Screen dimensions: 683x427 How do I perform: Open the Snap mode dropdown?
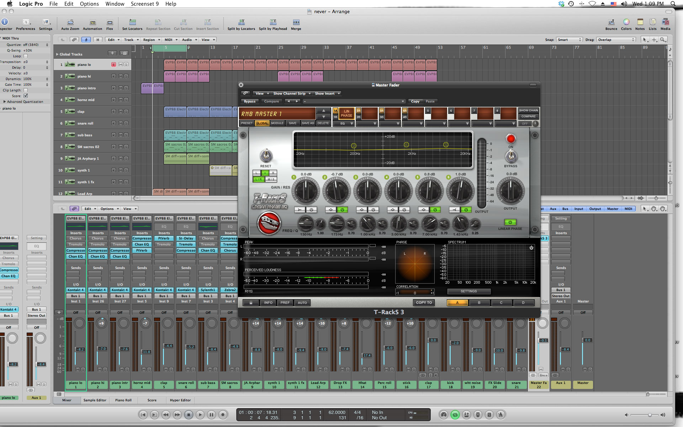coord(570,40)
